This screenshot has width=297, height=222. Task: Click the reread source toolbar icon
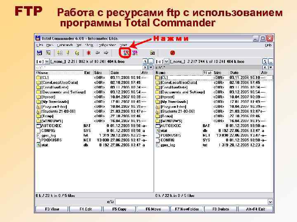[x=40, y=53]
